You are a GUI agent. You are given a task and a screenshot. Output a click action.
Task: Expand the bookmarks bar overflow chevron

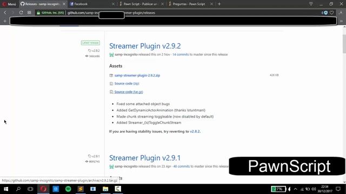(341, 21)
